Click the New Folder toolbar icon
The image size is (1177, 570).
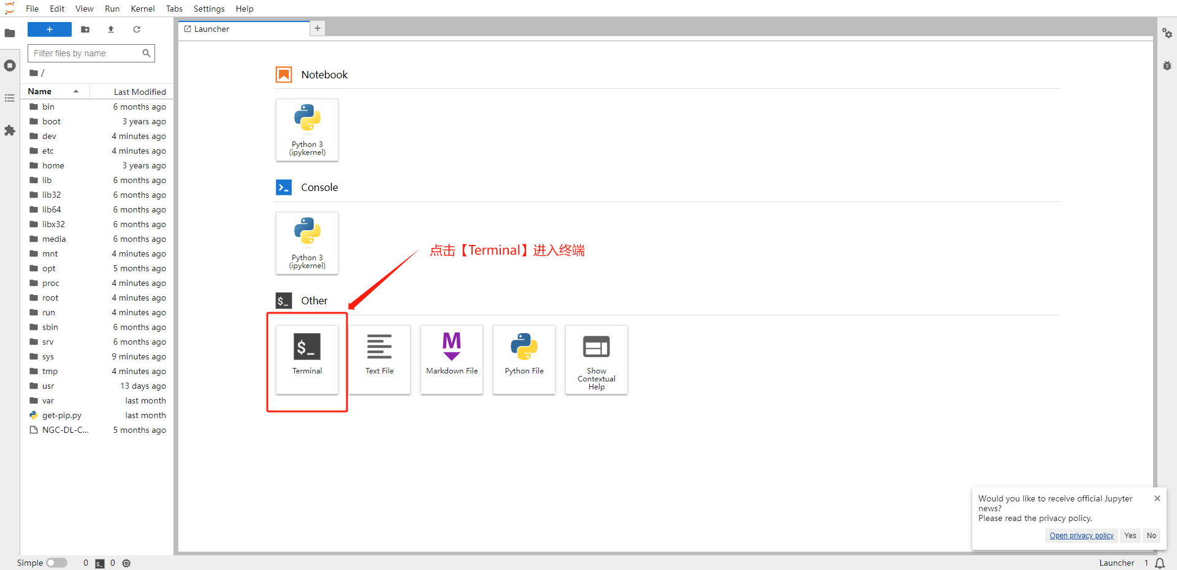coord(85,29)
